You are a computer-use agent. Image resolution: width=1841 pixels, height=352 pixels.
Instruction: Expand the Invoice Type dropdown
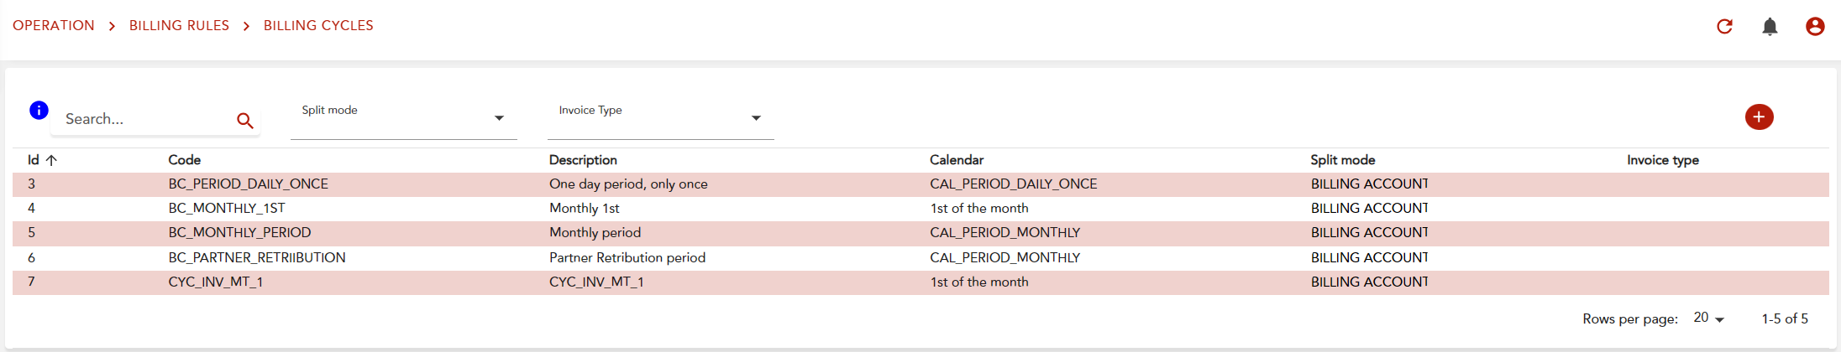[x=756, y=118]
